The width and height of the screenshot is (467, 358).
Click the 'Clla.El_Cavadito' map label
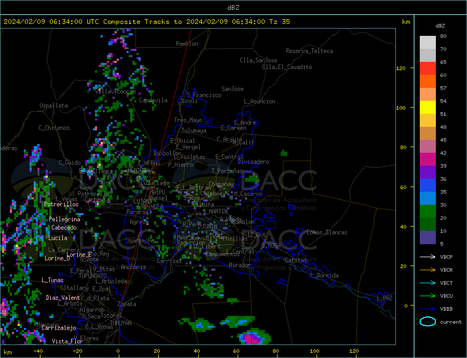tap(287, 67)
